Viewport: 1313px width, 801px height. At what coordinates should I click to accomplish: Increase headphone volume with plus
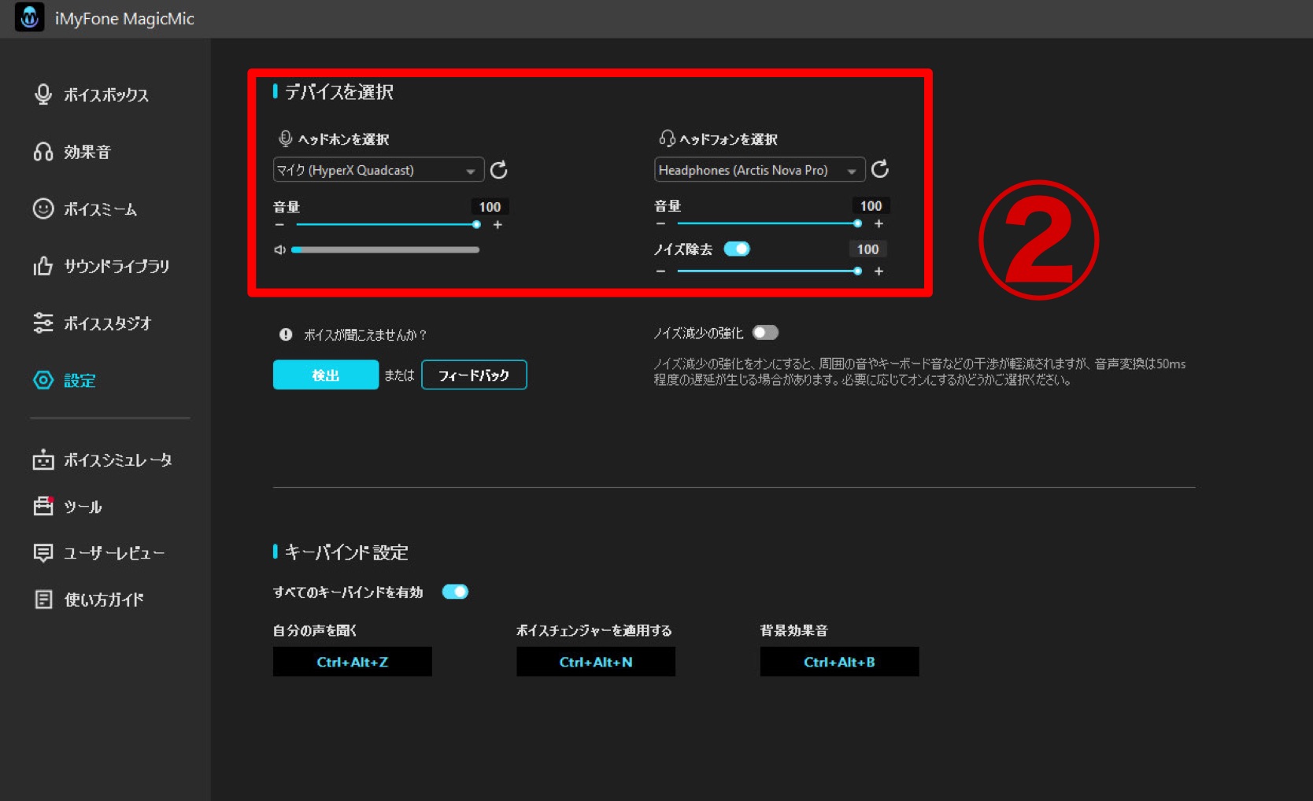878,224
